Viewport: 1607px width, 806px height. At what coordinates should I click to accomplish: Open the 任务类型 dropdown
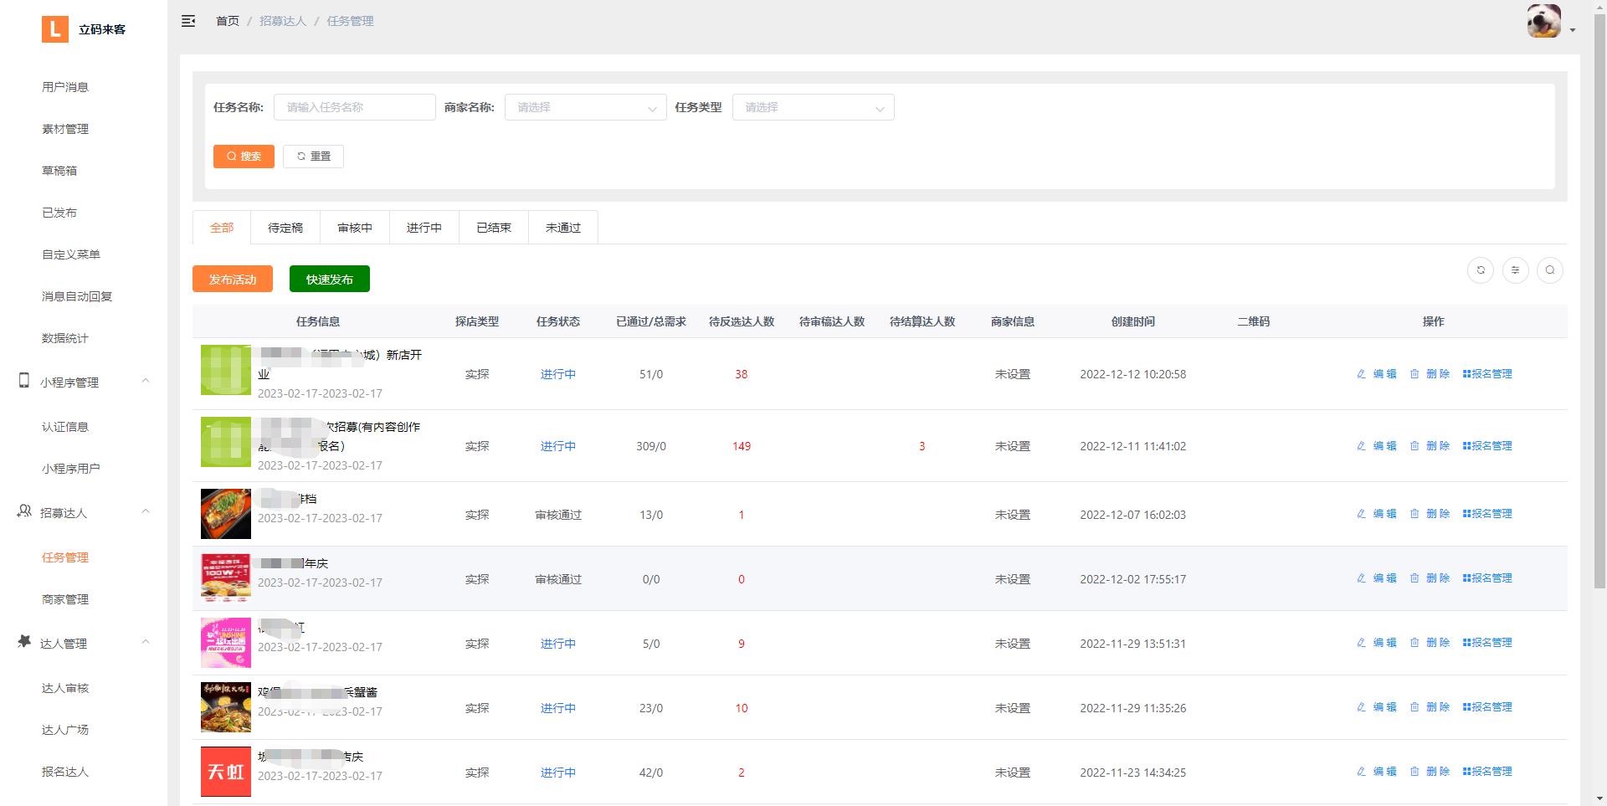(x=813, y=107)
